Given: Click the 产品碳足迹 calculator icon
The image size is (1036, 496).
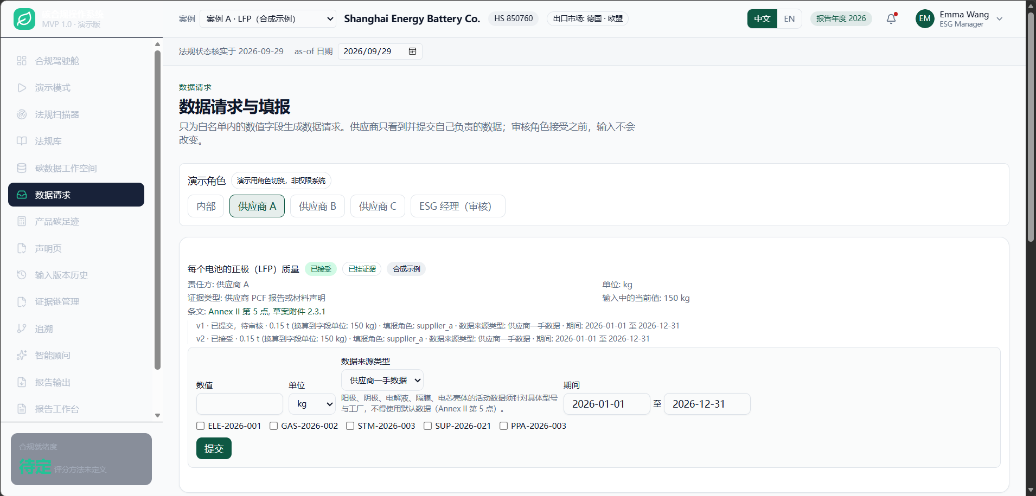Looking at the screenshot, I should point(22,221).
